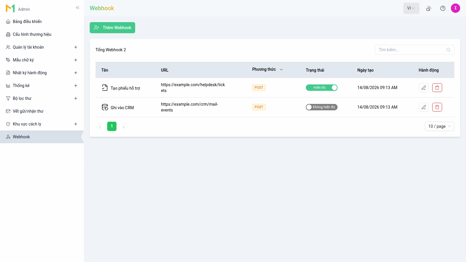Image resolution: width=466 pixels, height=262 pixels.
Task: Click the crm/mail-events URL text
Action: (x=189, y=107)
